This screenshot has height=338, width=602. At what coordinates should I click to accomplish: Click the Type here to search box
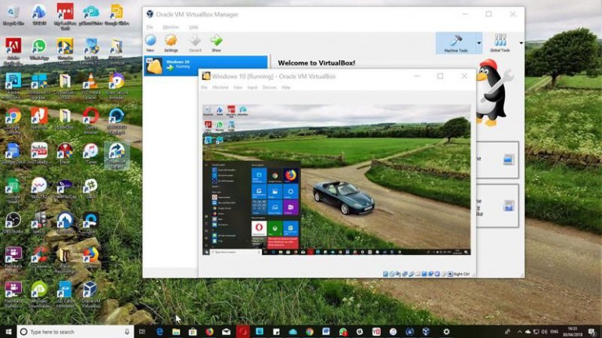tap(75, 332)
